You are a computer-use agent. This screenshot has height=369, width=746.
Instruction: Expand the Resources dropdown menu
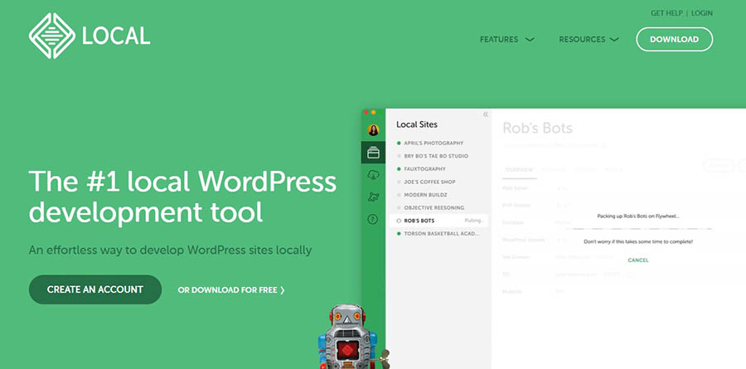(x=589, y=39)
